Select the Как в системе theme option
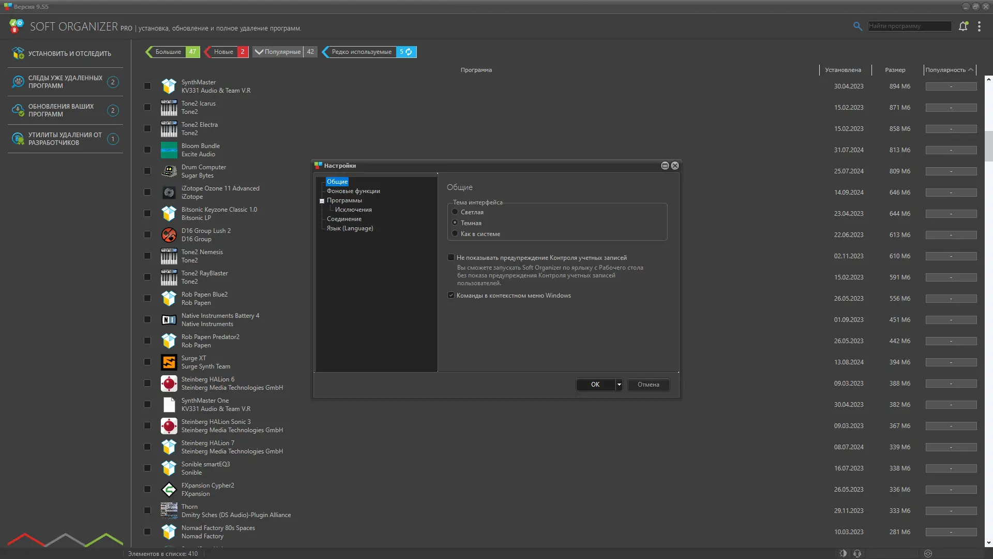 [x=455, y=234]
